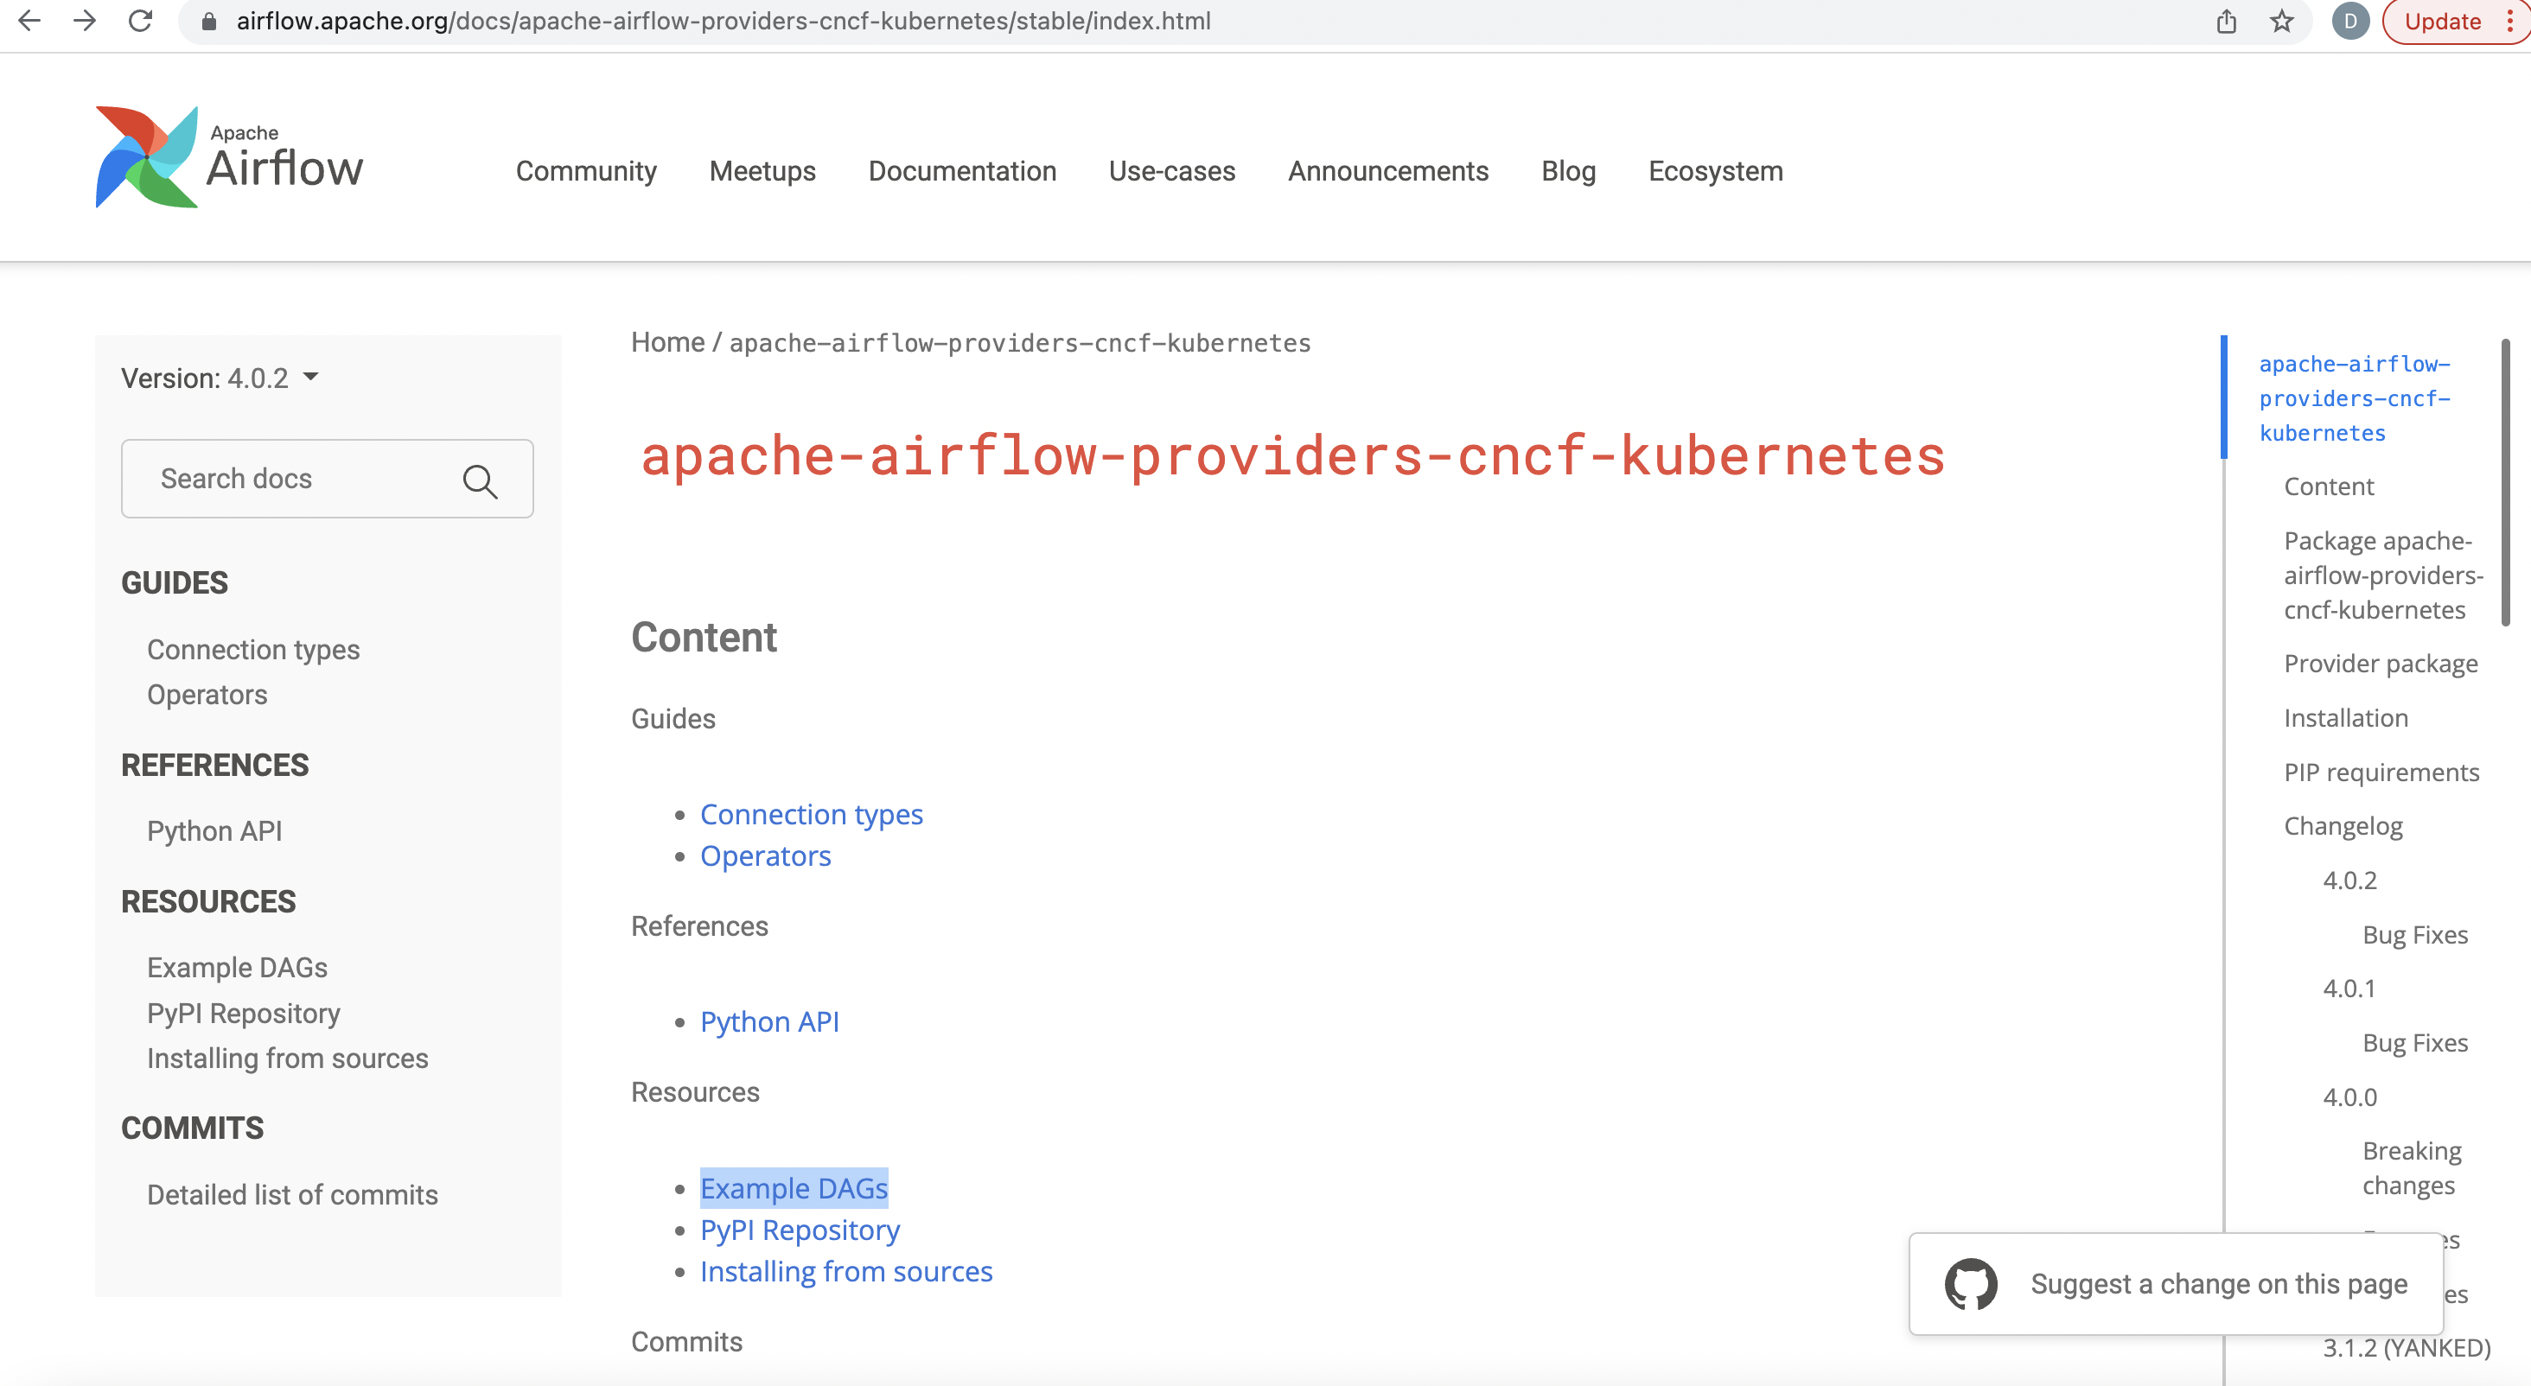Open Announcements nav item
Image resolution: width=2531 pixels, height=1386 pixels.
point(1388,171)
